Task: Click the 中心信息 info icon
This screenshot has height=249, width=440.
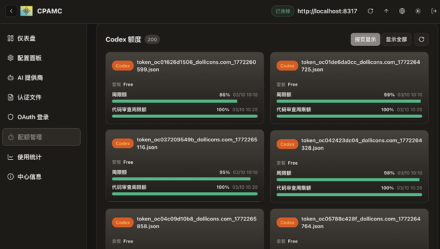Action: (x=10, y=177)
